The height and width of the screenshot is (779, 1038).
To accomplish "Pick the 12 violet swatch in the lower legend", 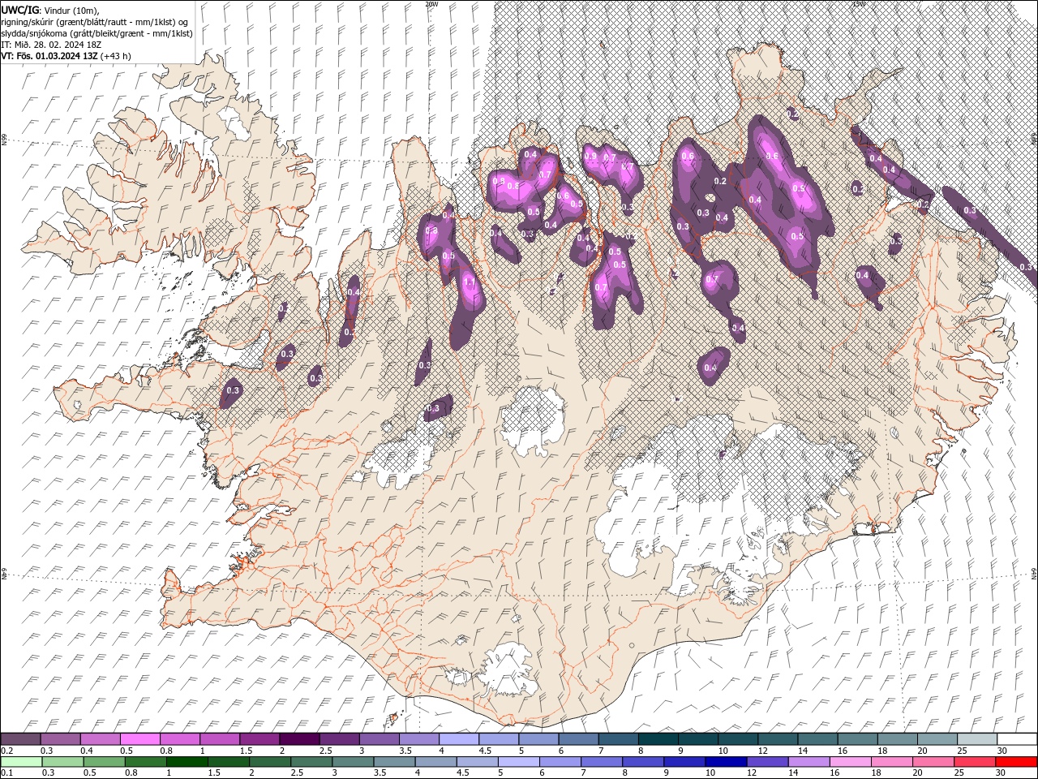I will tap(767, 762).
